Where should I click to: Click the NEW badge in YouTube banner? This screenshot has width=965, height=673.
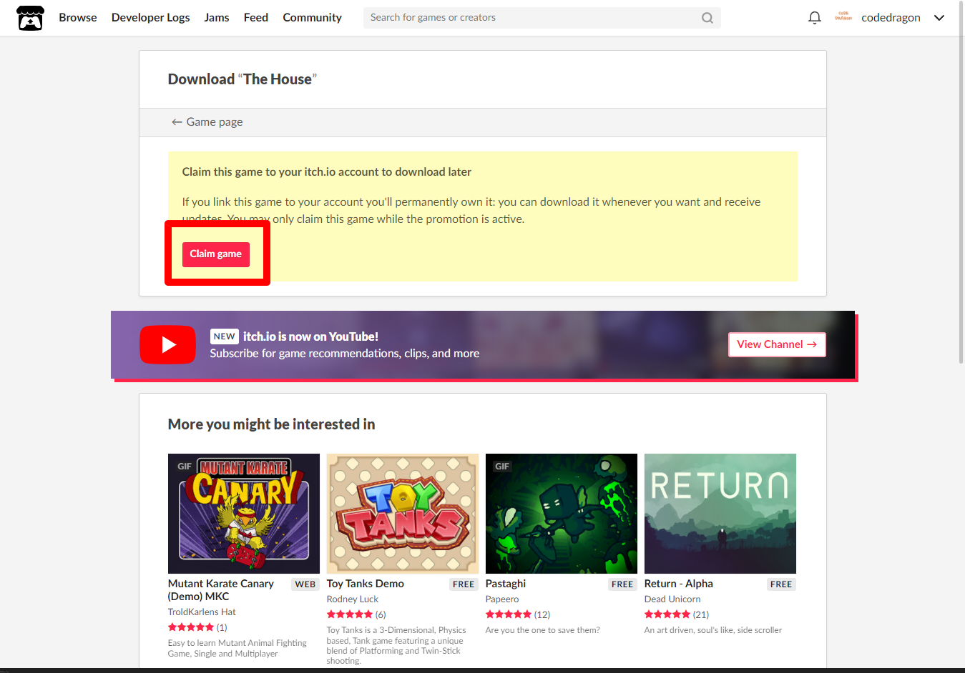click(x=225, y=336)
